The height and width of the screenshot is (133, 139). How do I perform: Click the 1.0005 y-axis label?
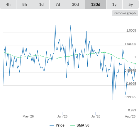coord(131,30)
